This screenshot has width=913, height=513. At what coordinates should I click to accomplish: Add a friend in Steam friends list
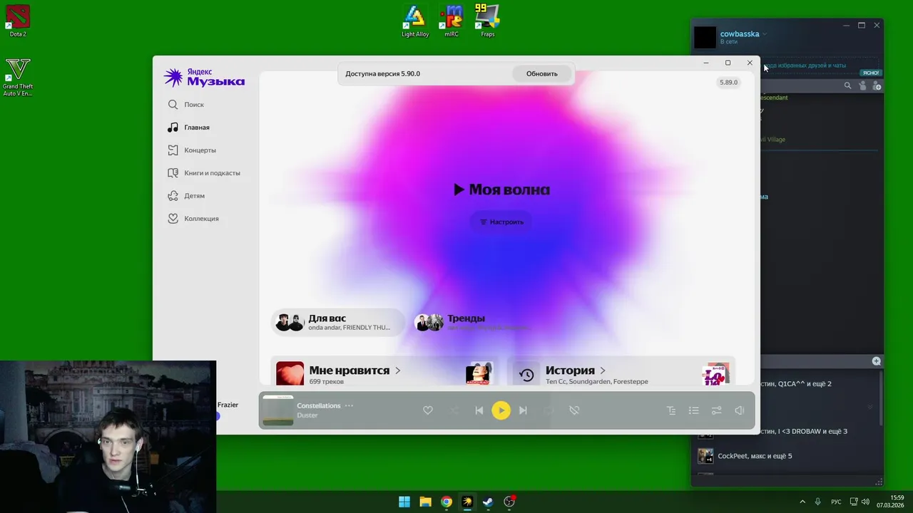tap(877, 85)
